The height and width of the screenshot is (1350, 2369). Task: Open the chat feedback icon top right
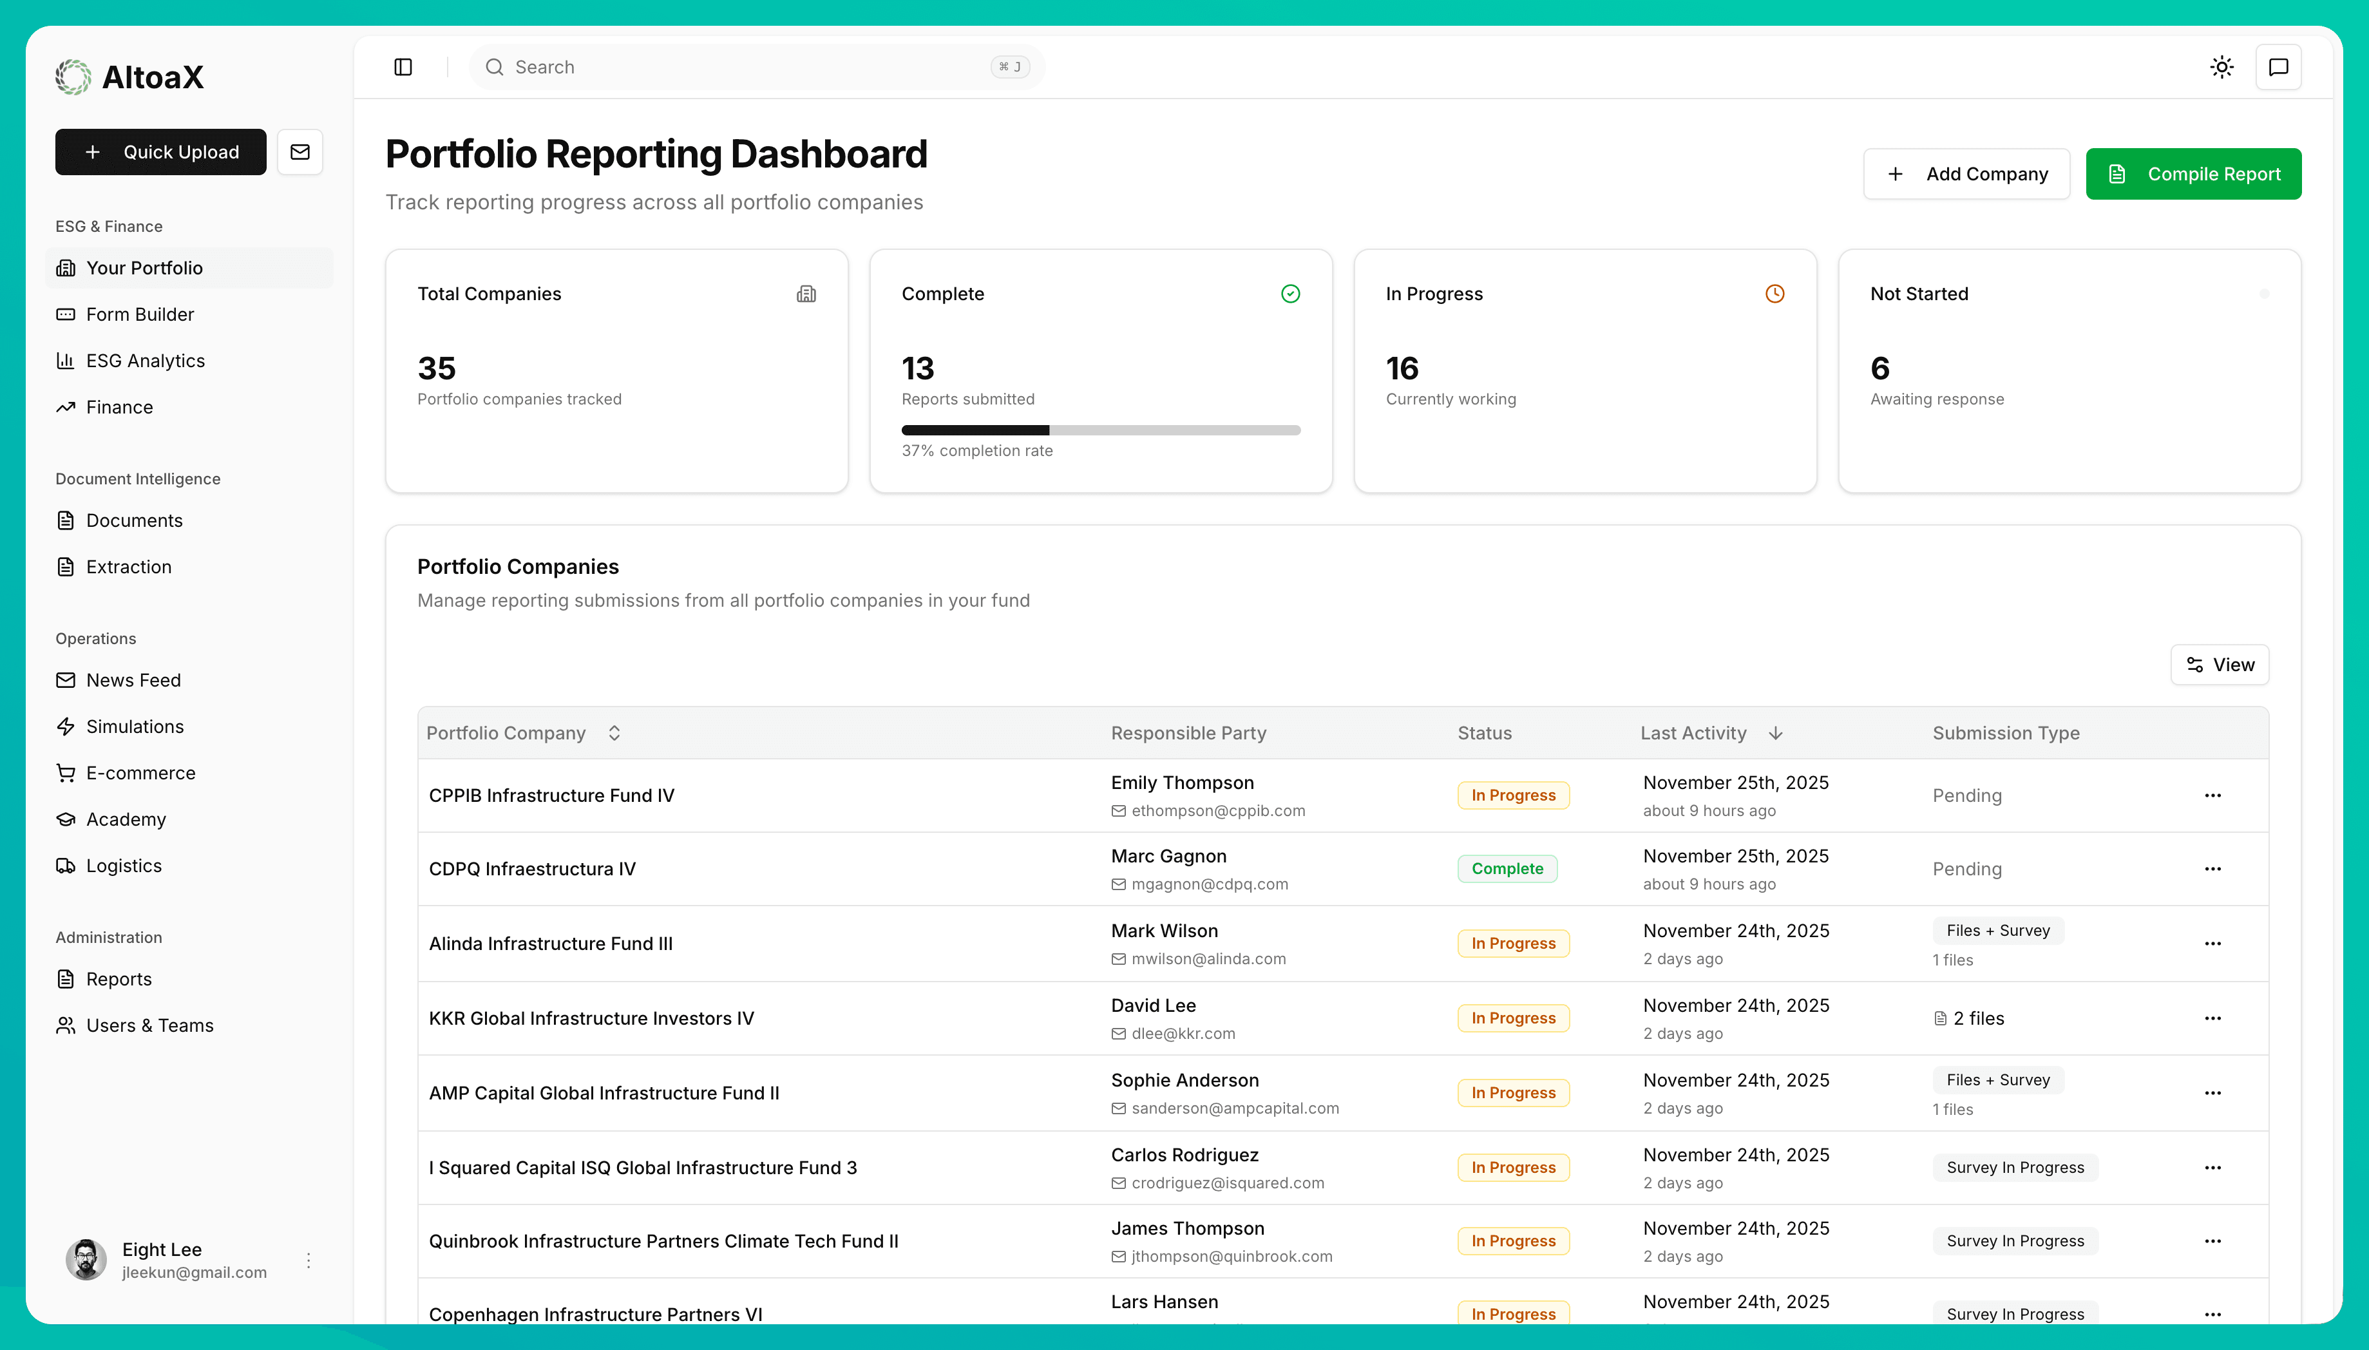click(2278, 66)
